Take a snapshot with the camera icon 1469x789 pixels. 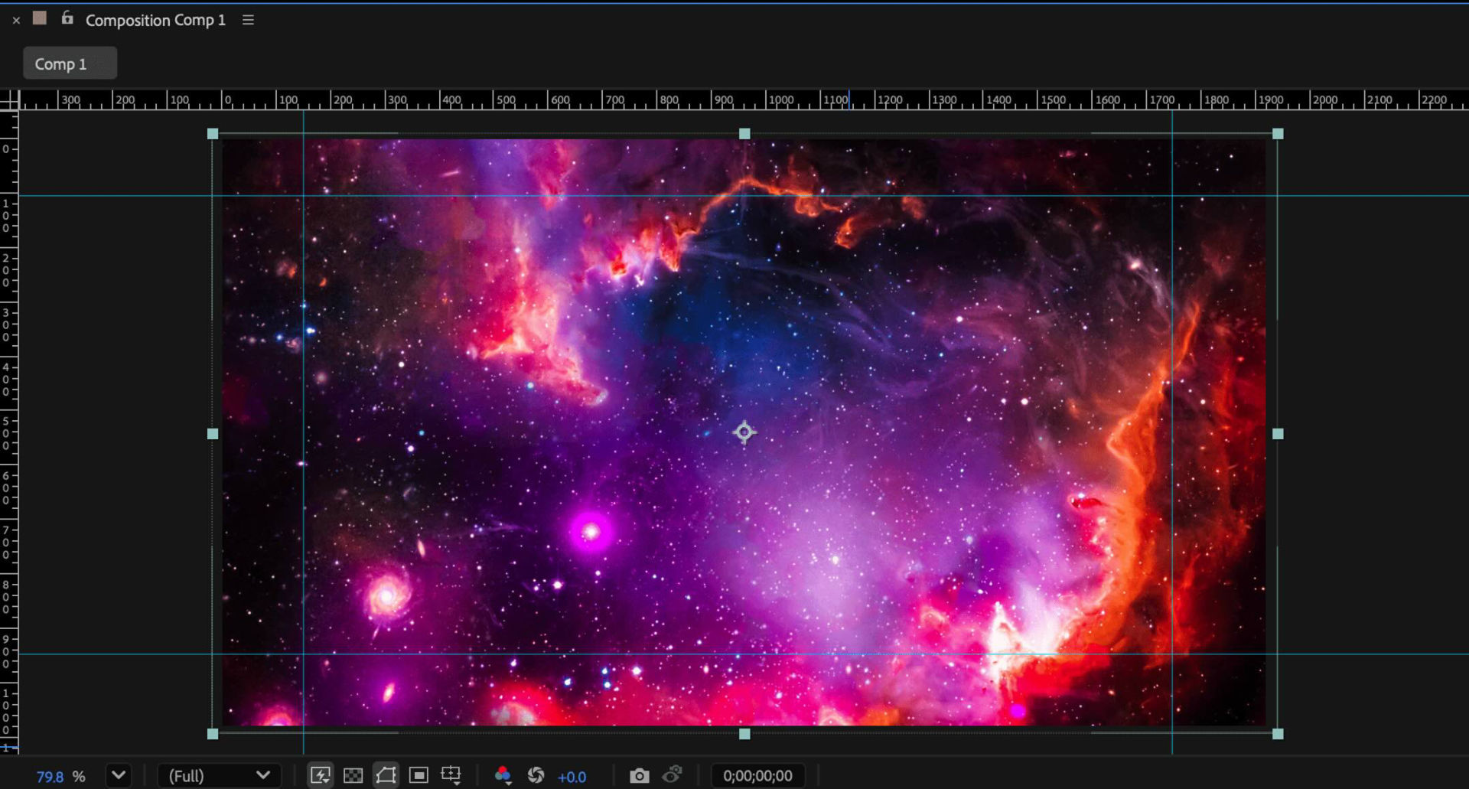pos(639,776)
